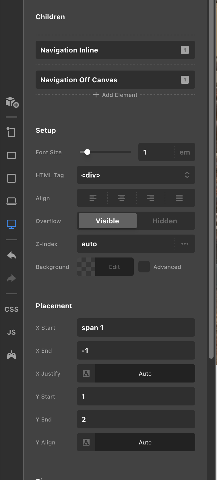Set Overflow to Hidden
This screenshot has width=217, height=480.
(x=165, y=221)
